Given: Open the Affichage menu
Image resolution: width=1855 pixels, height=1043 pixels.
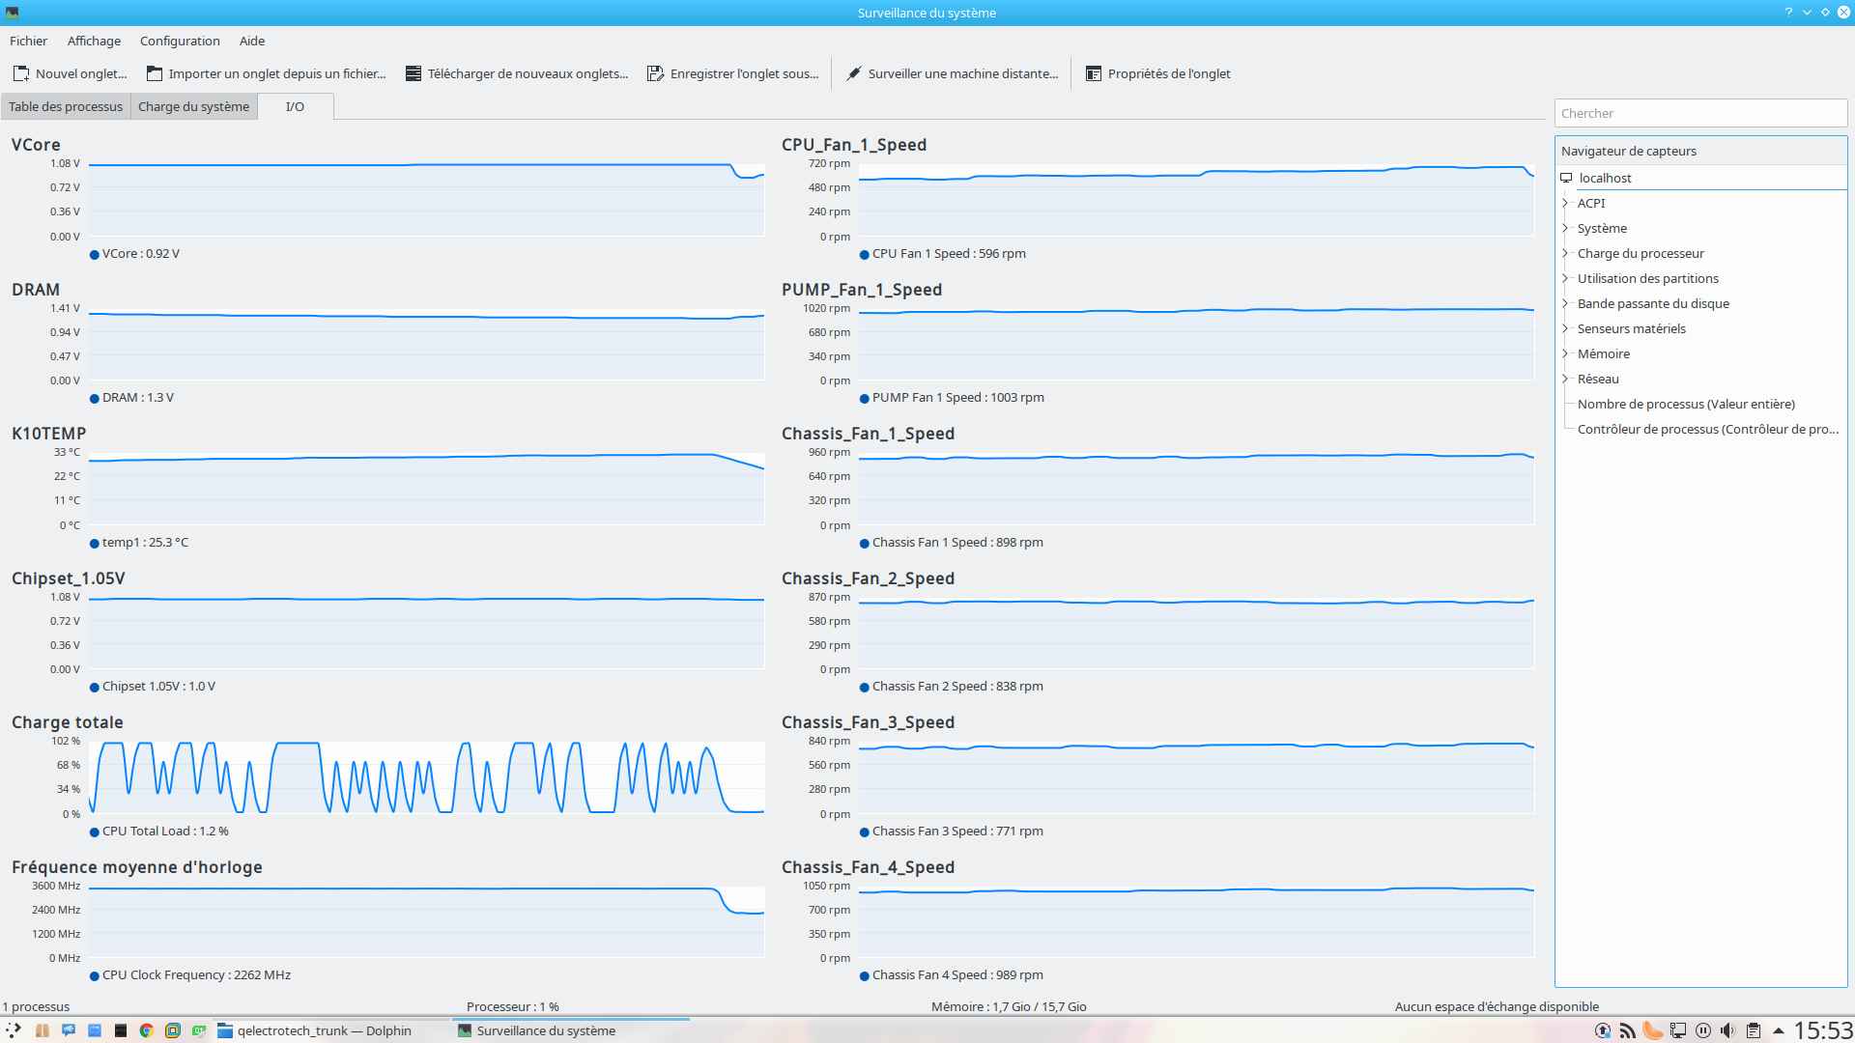Looking at the screenshot, I should (x=94, y=41).
